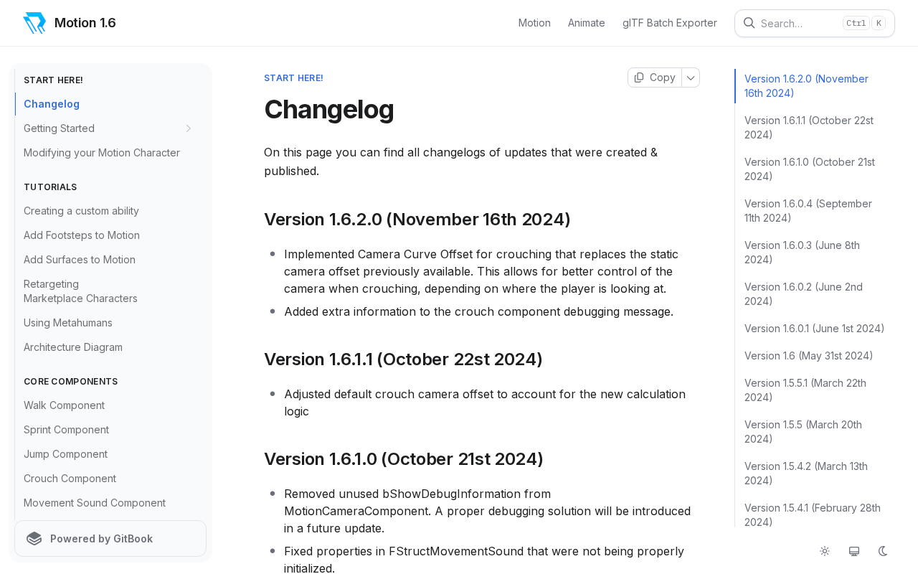Click the GitBook logo icon
The image size is (918, 574).
(x=34, y=539)
